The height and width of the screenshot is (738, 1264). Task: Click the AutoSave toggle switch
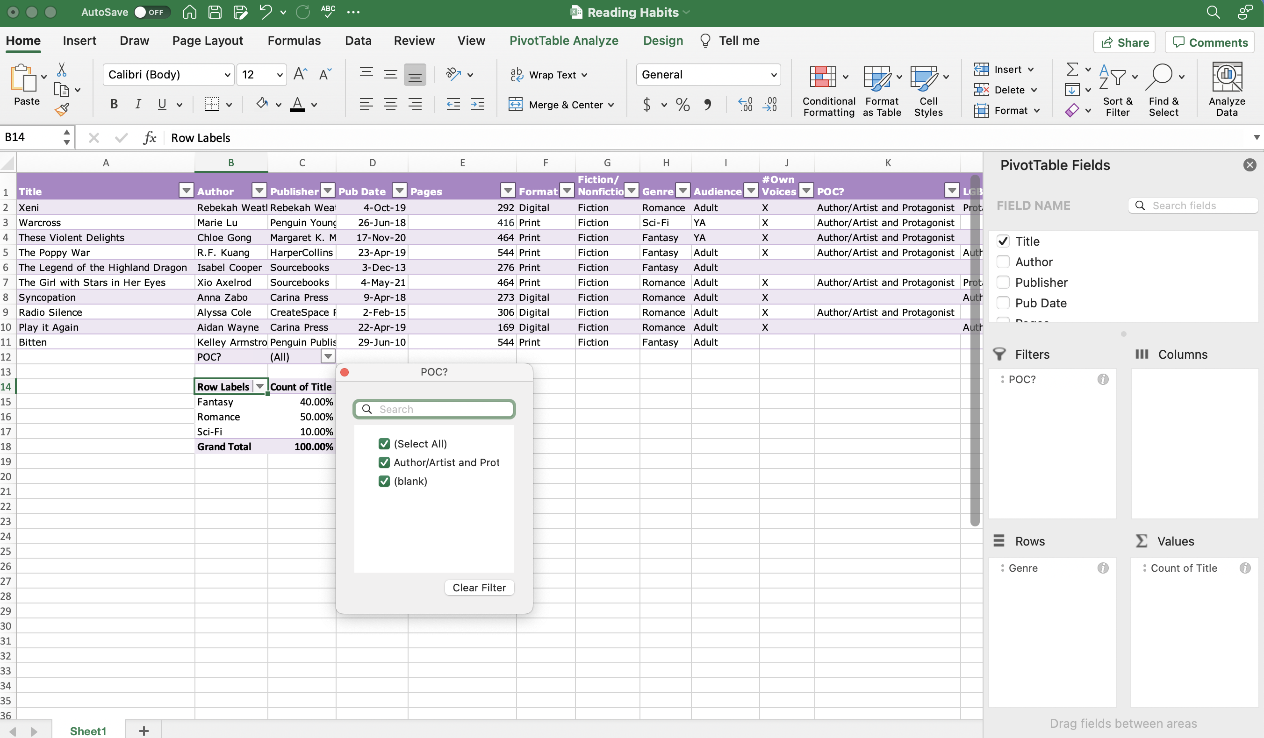(143, 11)
